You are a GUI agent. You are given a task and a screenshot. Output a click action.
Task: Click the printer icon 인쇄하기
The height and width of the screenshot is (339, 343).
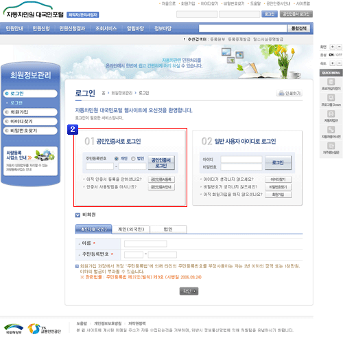(289, 94)
